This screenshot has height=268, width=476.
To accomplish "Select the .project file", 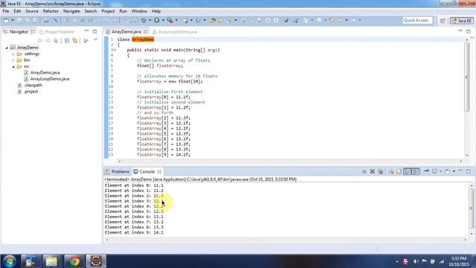I will pos(31,92).
